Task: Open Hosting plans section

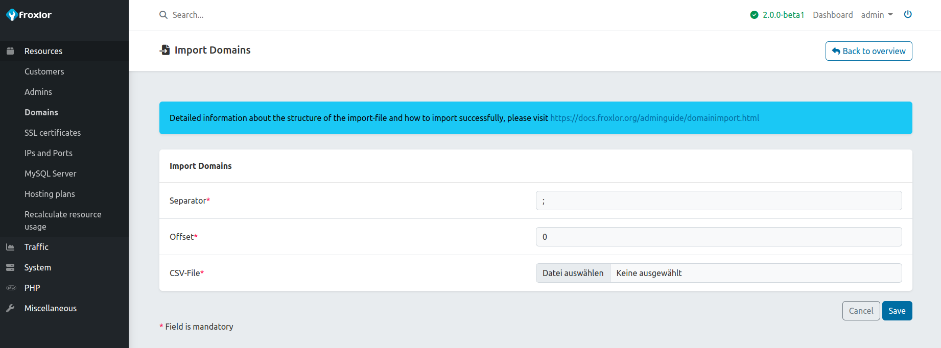Action: tap(50, 194)
